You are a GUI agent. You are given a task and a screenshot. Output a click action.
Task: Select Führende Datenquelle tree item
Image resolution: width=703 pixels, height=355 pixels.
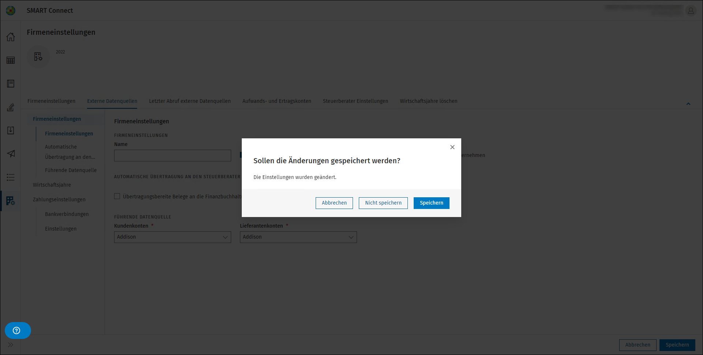coord(71,170)
